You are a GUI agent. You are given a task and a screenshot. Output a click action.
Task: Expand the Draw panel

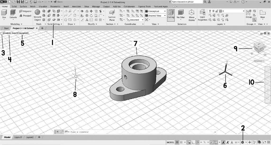tap(71, 24)
